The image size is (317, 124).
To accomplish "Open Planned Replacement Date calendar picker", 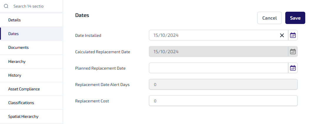I will 293,68.
